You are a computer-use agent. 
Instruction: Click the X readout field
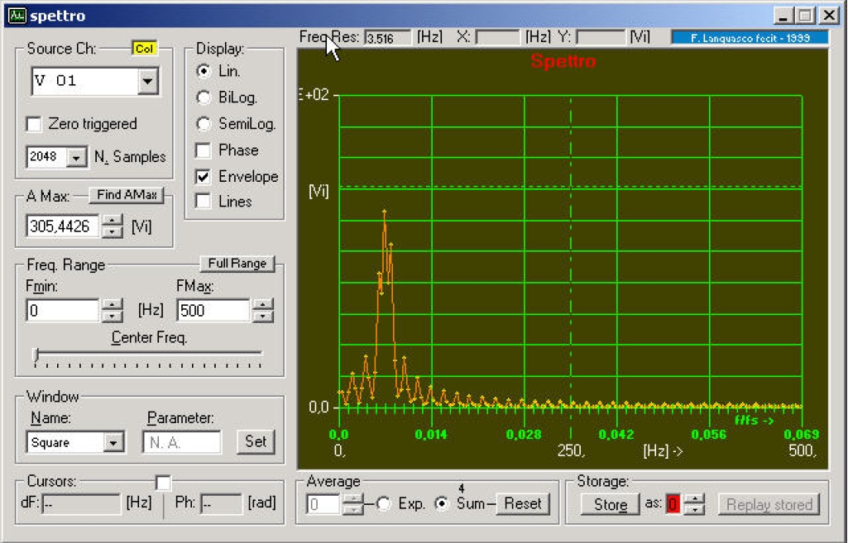pos(497,37)
